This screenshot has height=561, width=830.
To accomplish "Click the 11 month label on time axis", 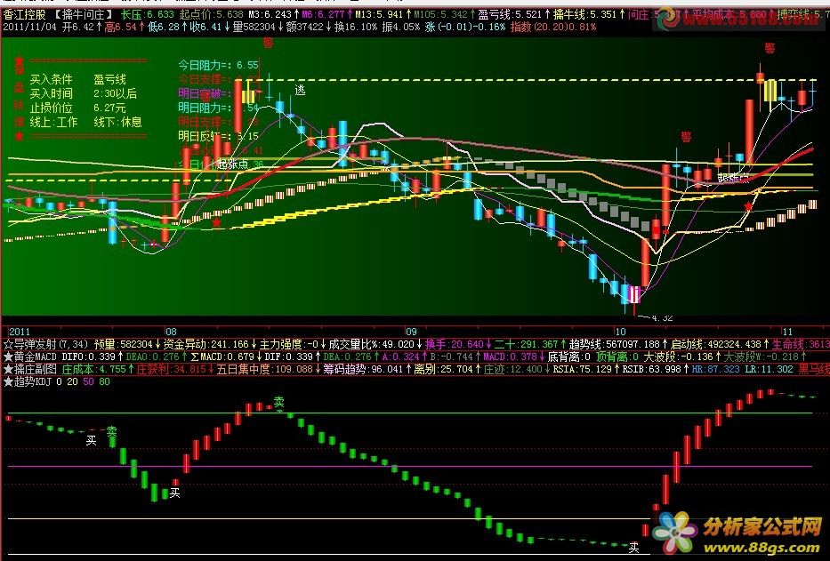I will [788, 333].
